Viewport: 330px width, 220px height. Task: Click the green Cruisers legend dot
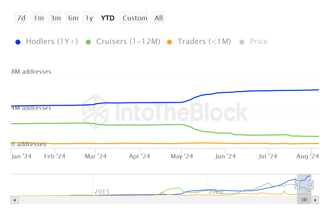88,42
